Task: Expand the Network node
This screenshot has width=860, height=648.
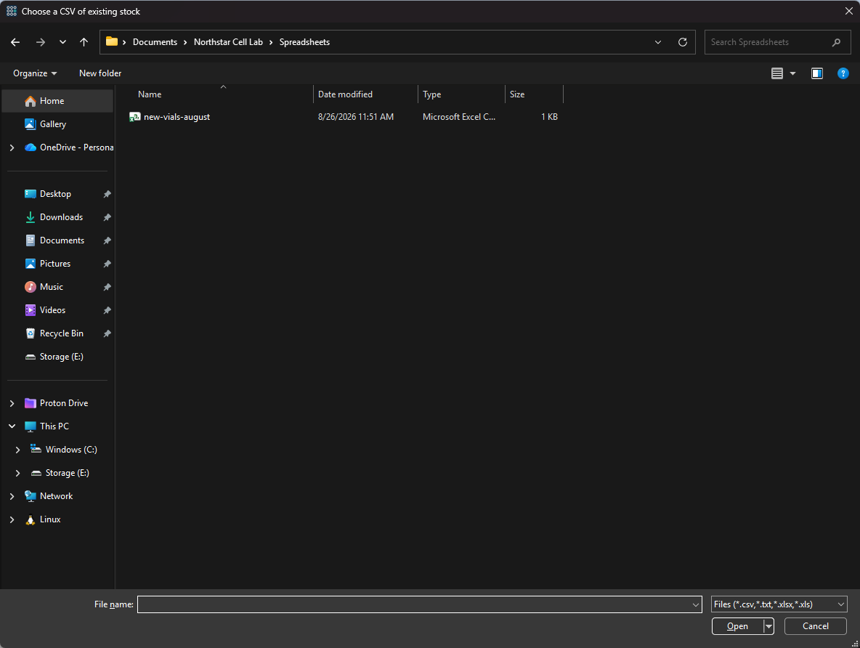Action: click(x=12, y=496)
